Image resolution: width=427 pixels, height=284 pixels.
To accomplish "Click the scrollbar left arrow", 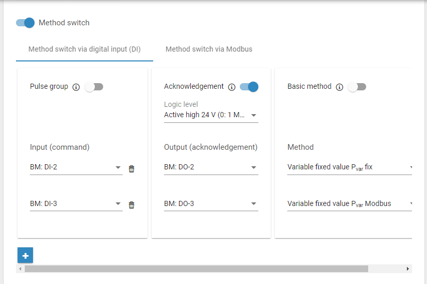I will (x=21, y=269).
